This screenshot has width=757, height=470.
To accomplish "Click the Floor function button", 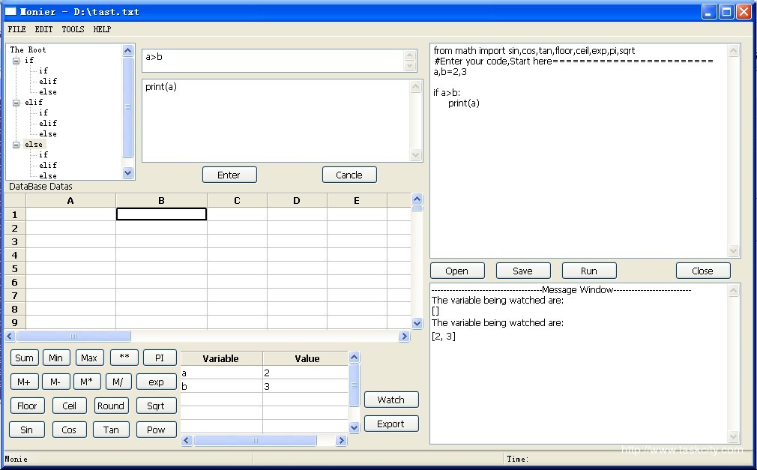I will tap(27, 406).
